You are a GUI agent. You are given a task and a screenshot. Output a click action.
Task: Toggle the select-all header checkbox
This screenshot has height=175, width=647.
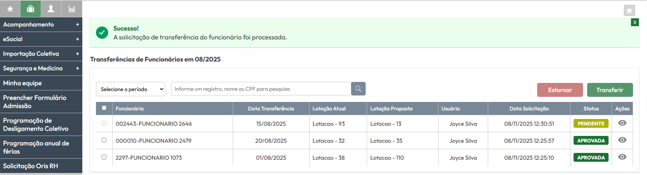[x=104, y=108]
